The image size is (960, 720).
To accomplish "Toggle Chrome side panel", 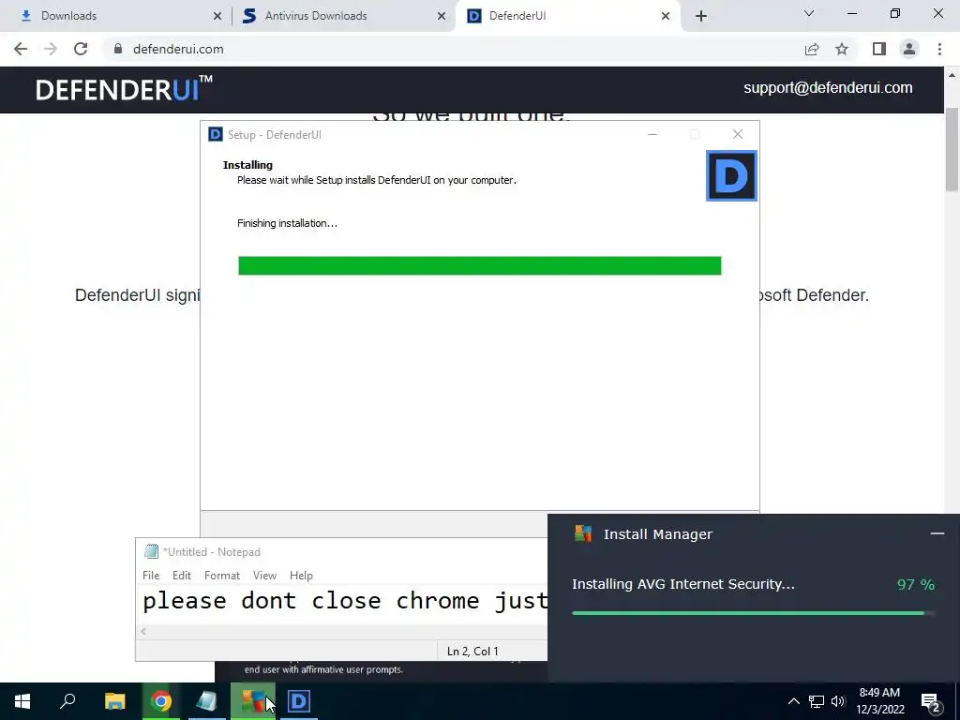I will pyautogui.click(x=879, y=49).
